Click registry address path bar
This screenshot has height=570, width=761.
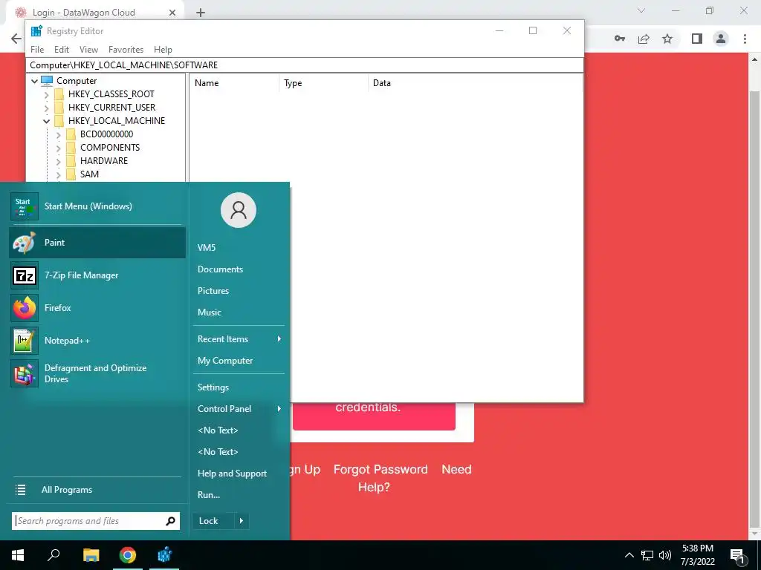click(x=305, y=65)
